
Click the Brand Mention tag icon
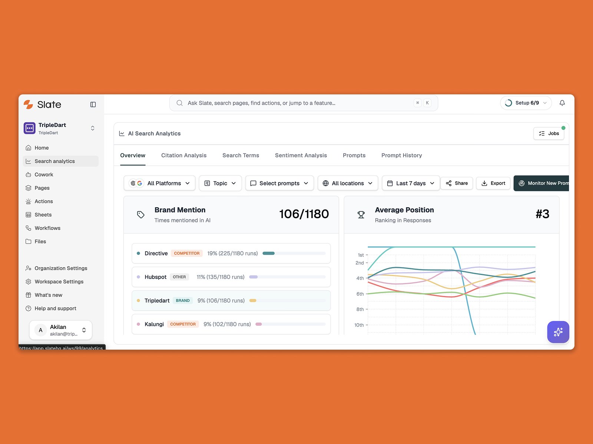point(141,215)
